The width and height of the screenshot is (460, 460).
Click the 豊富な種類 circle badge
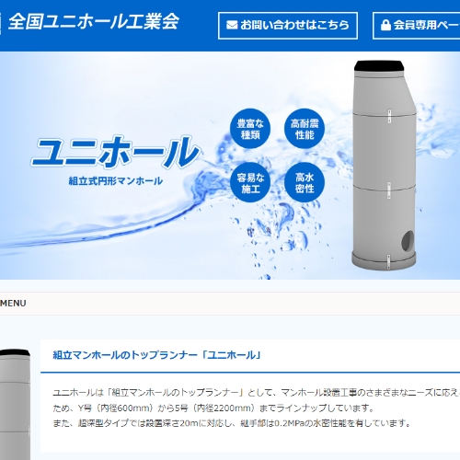pos(250,129)
